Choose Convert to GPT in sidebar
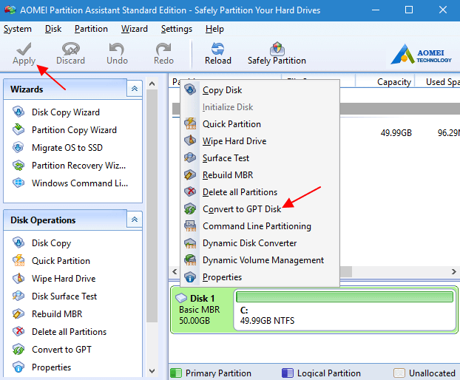Image resolution: width=460 pixels, height=380 pixels. pos(61,349)
